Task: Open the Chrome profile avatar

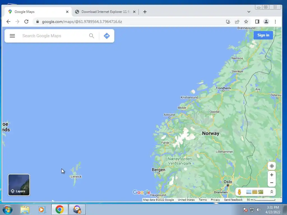Action: 266,22
